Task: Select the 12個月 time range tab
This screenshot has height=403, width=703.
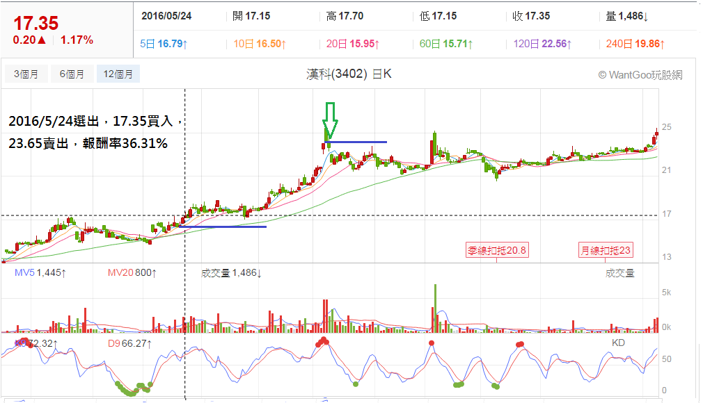Action: point(118,74)
